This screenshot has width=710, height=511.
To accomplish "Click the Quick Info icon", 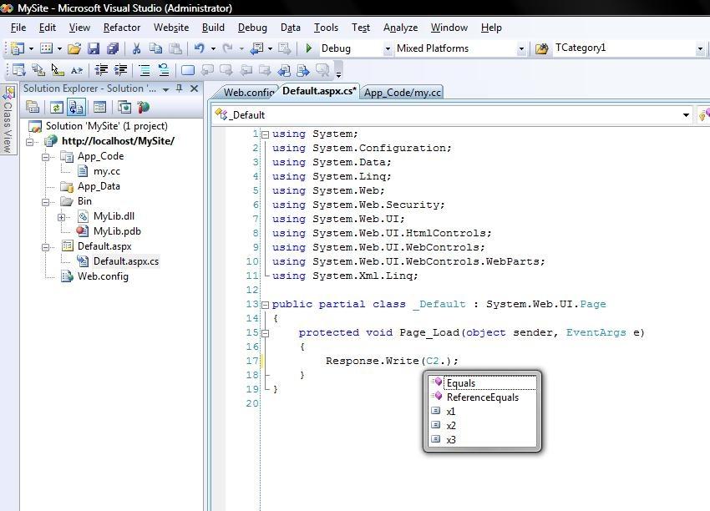I will 58,70.
